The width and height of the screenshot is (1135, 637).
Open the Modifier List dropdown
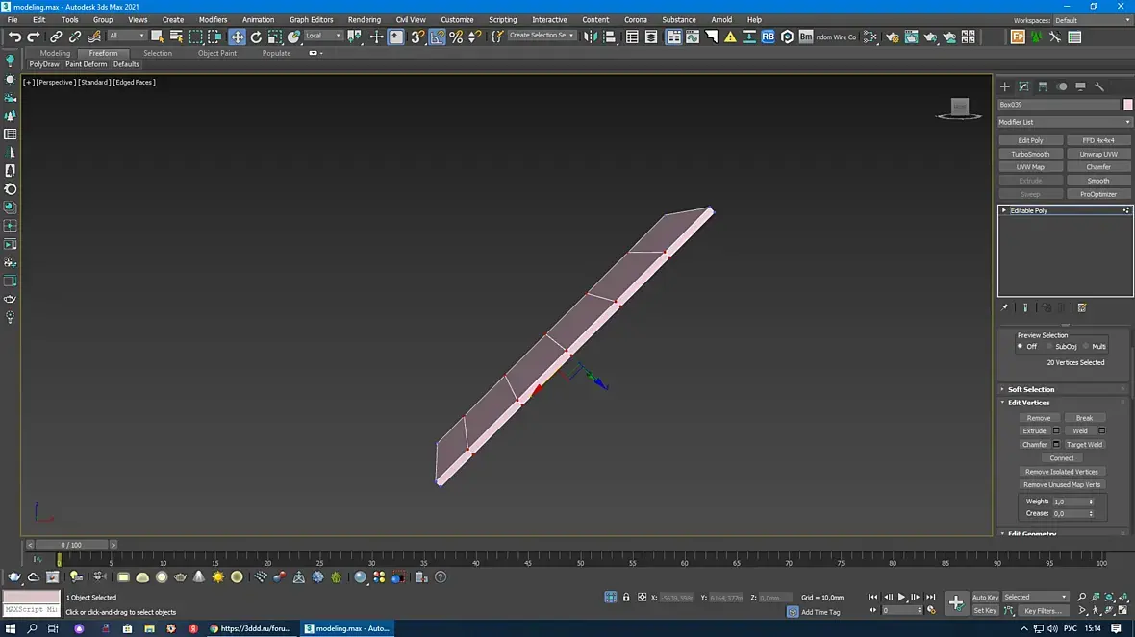1065,122
